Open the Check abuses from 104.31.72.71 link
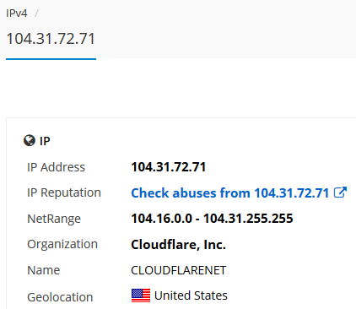 (230, 193)
